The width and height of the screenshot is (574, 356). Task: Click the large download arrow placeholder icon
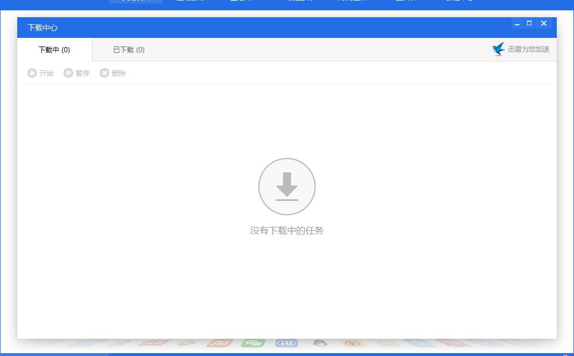[287, 187]
